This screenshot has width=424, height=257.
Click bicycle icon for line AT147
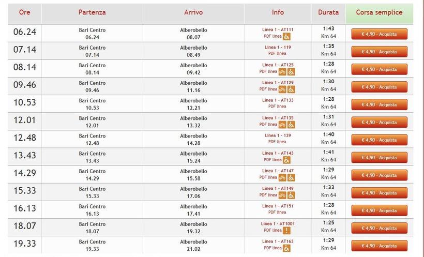click(x=282, y=177)
